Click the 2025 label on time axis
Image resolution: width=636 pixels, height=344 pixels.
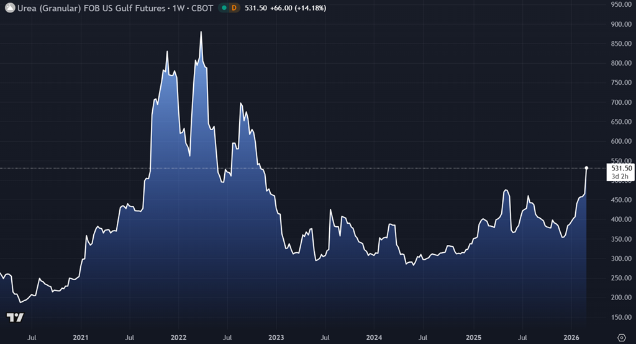tap(472, 337)
